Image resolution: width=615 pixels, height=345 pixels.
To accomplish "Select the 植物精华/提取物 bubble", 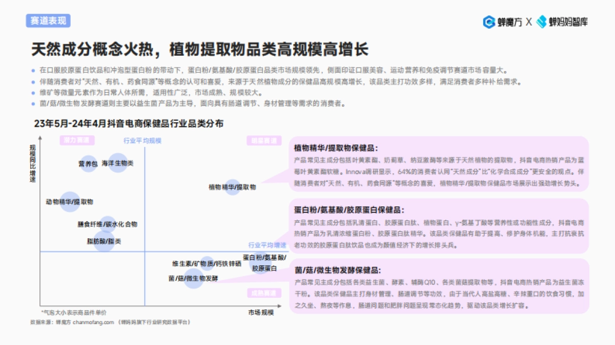I will [232, 186].
